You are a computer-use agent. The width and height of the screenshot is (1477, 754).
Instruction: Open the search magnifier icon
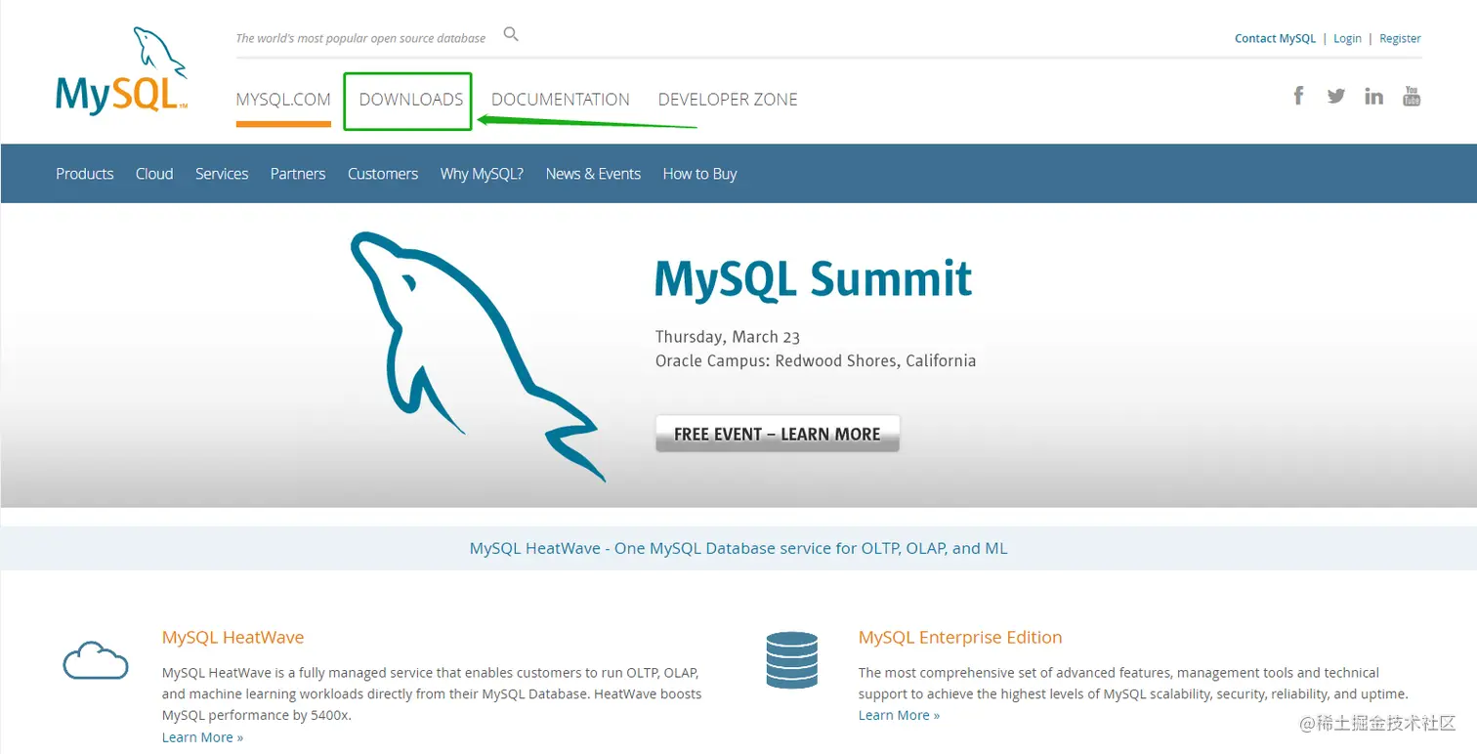point(511,35)
